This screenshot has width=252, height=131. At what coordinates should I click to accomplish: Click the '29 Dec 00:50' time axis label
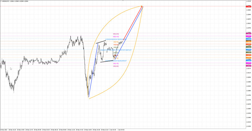(38, 130)
